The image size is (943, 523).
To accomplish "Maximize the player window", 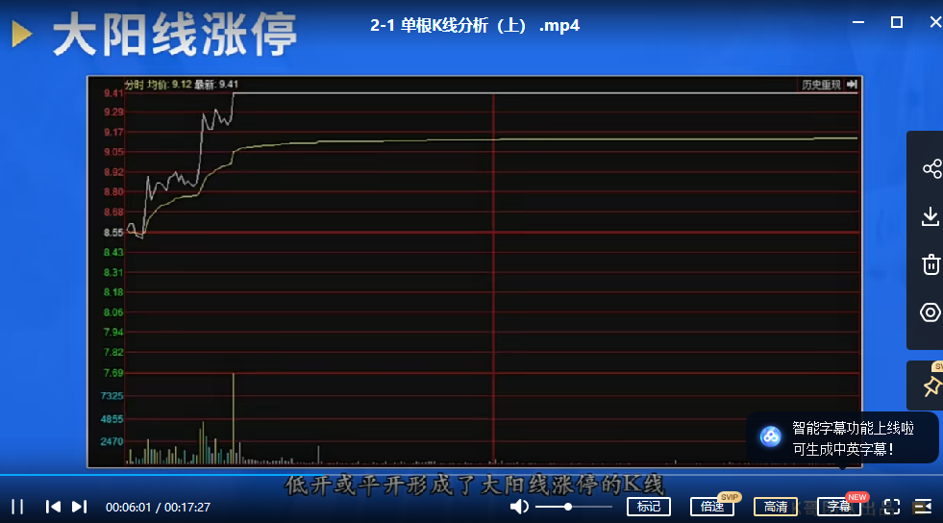I will (897, 22).
